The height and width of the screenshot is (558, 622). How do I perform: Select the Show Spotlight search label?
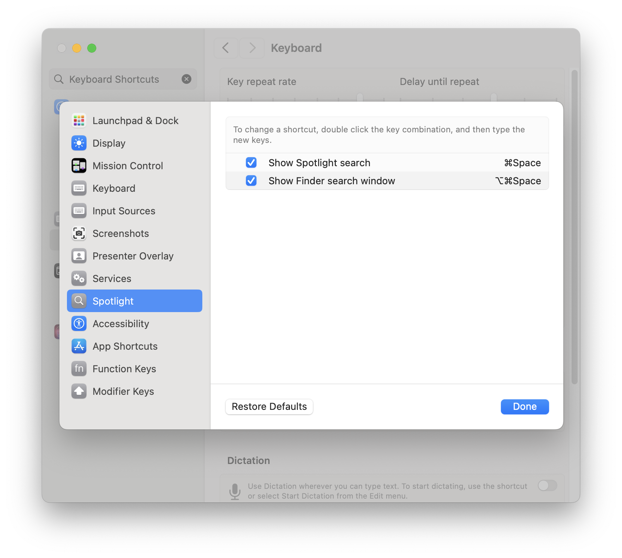pyautogui.click(x=319, y=163)
